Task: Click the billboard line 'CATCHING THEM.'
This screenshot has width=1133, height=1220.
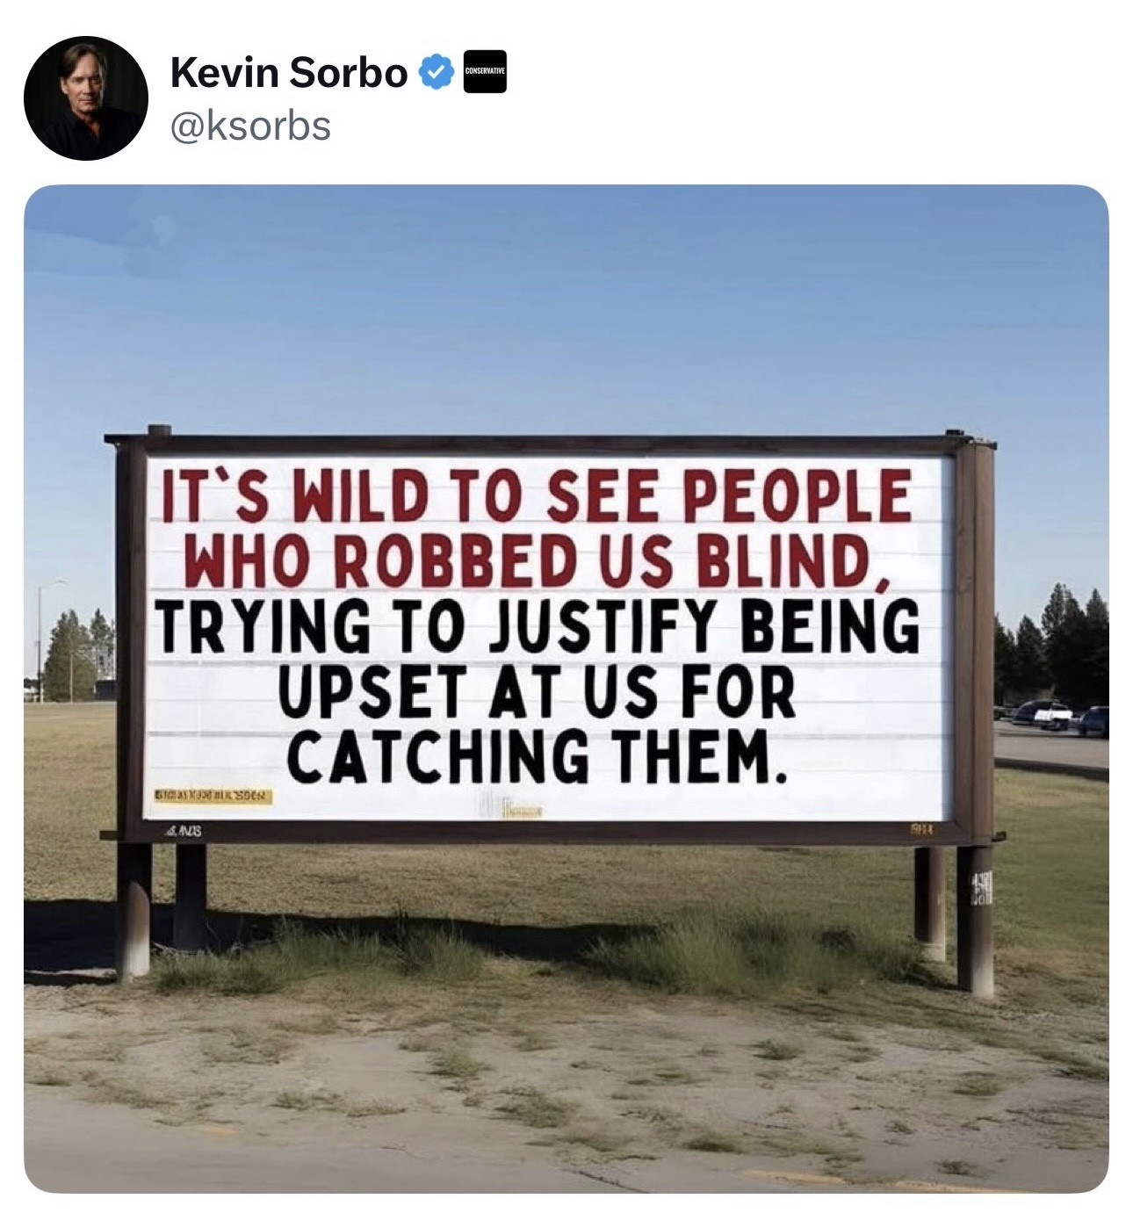Action: point(534,755)
